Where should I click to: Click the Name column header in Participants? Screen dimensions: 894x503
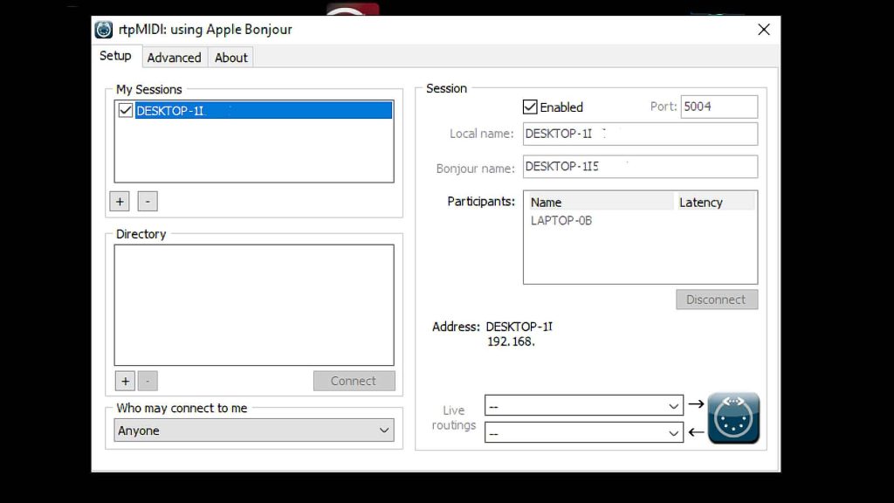point(600,202)
